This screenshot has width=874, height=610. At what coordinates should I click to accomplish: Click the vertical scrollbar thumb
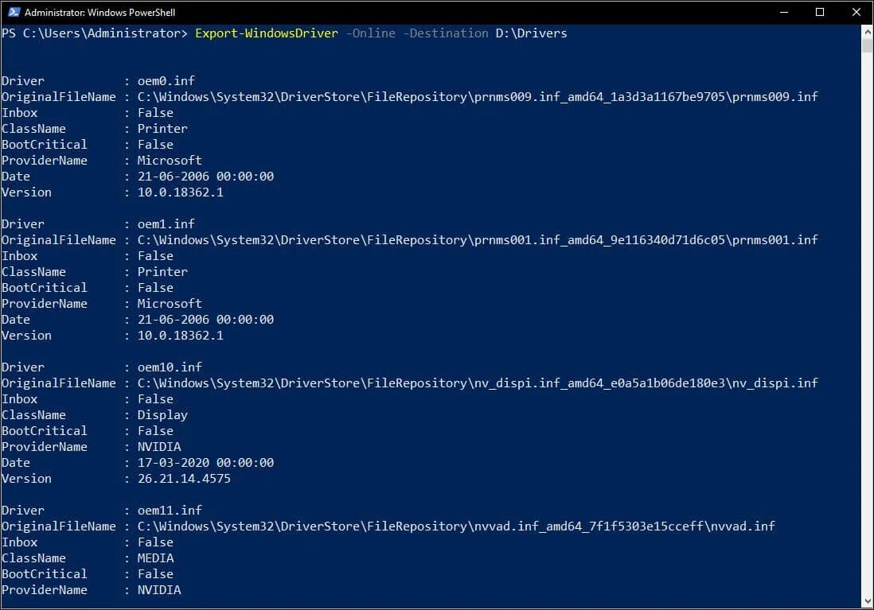click(x=868, y=45)
